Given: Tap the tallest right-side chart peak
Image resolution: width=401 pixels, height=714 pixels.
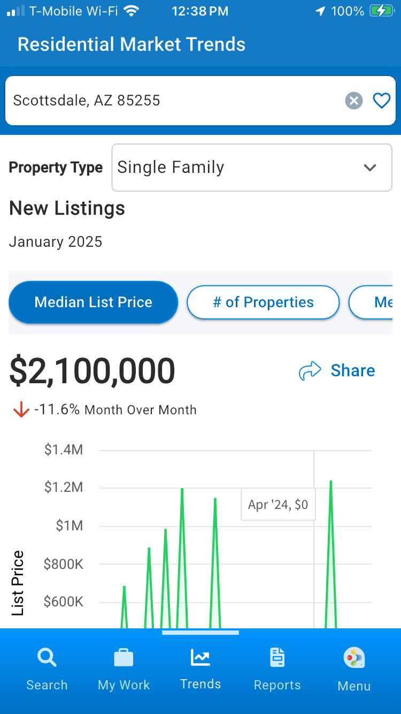Looking at the screenshot, I should click(331, 482).
